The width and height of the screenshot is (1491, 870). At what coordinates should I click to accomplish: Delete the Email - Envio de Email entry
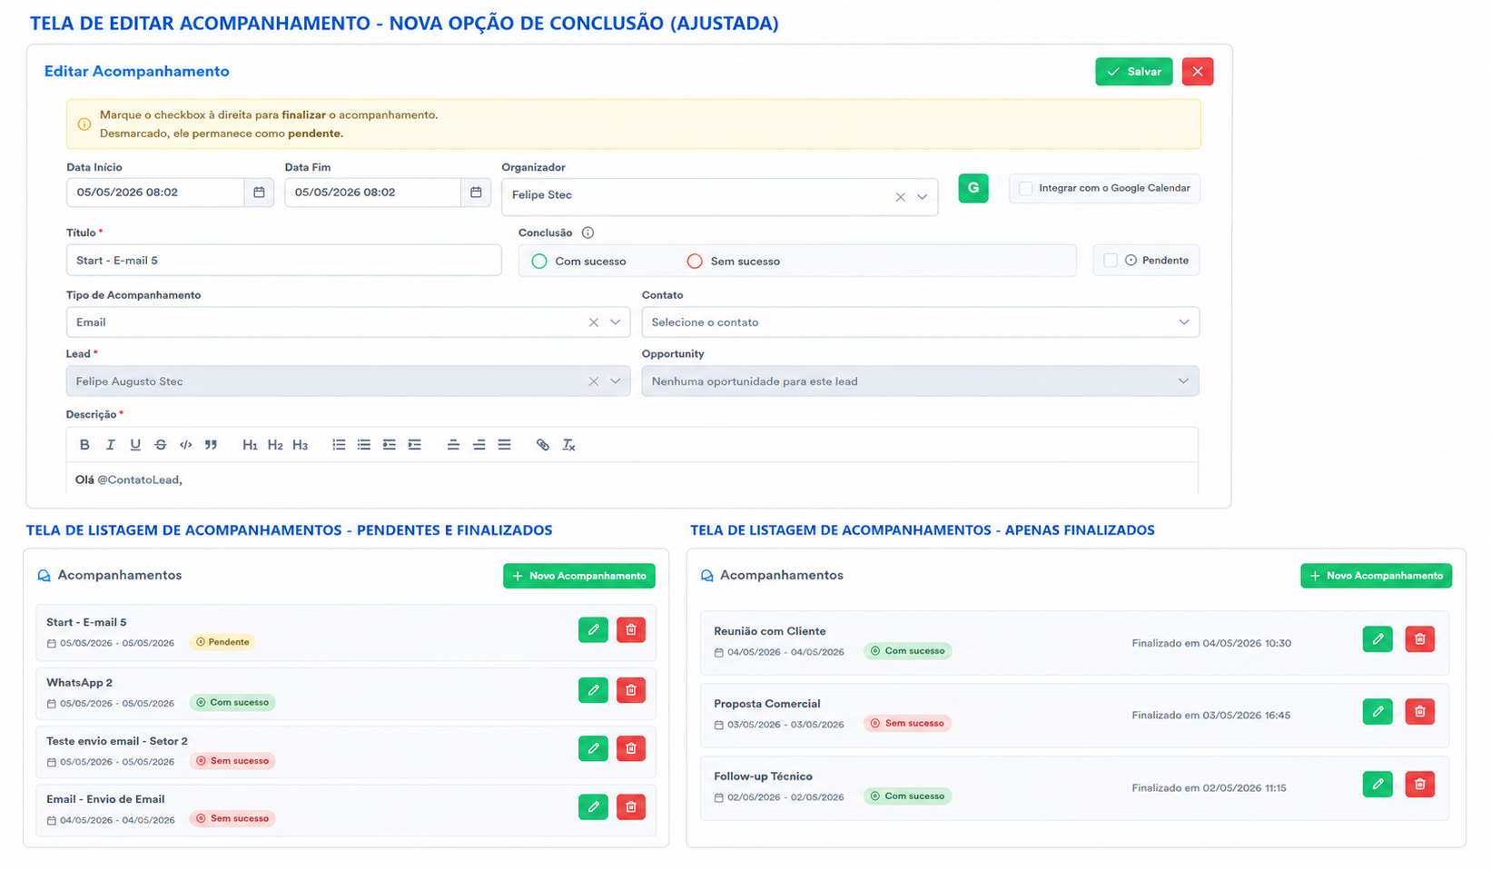[631, 806]
